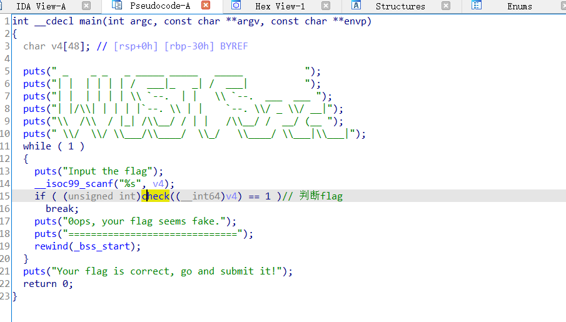This screenshot has width=566, height=322.
Task: Click the 判断flag comment
Action: point(313,196)
